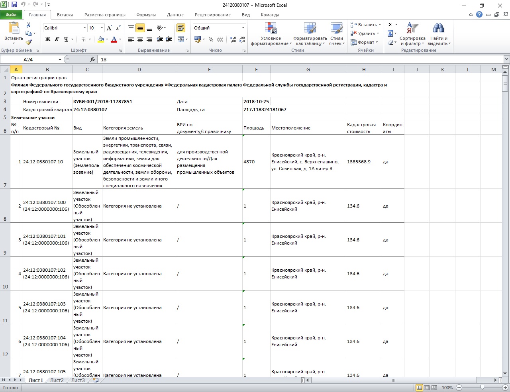Click the Формат button in Ячейки group
Image resolution: width=510 pixels, height=392 pixels.
click(365, 42)
